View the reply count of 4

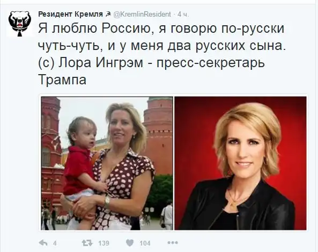click(x=55, y=243)
